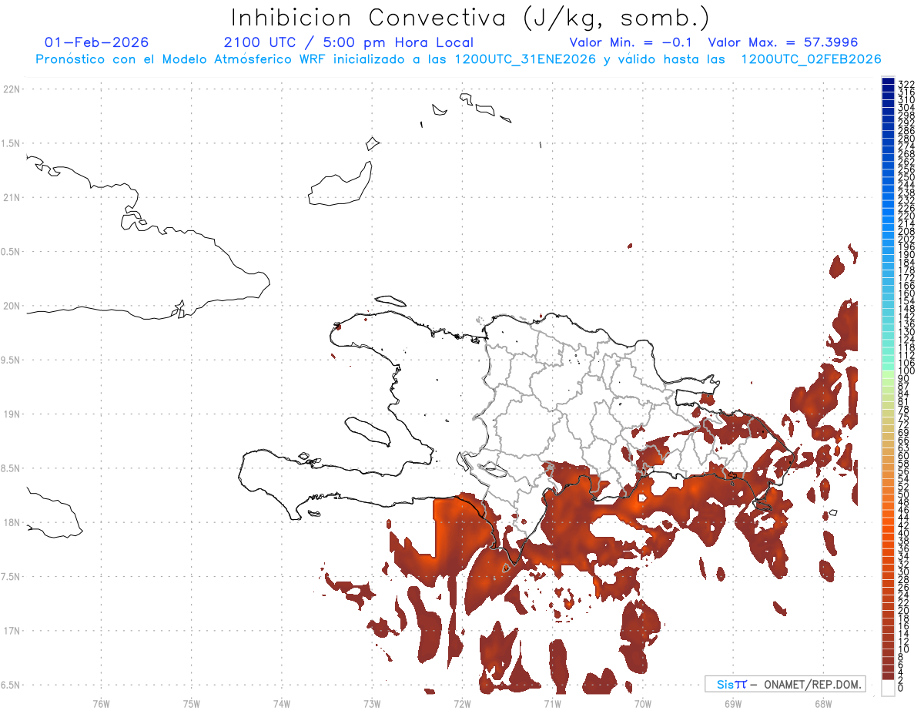Click the "322" value on the colorbar

pos(906,83)
